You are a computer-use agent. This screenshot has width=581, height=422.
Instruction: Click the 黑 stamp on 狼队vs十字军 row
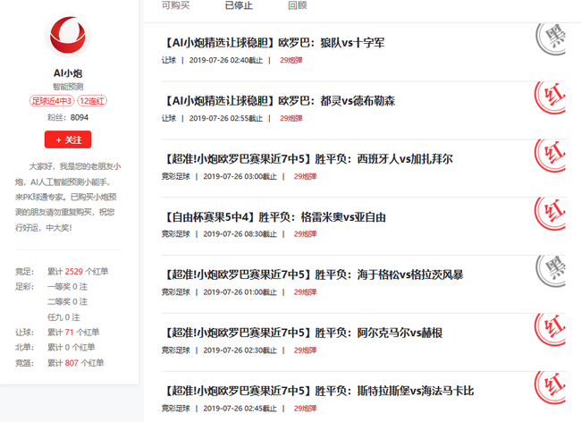point(551,38)
